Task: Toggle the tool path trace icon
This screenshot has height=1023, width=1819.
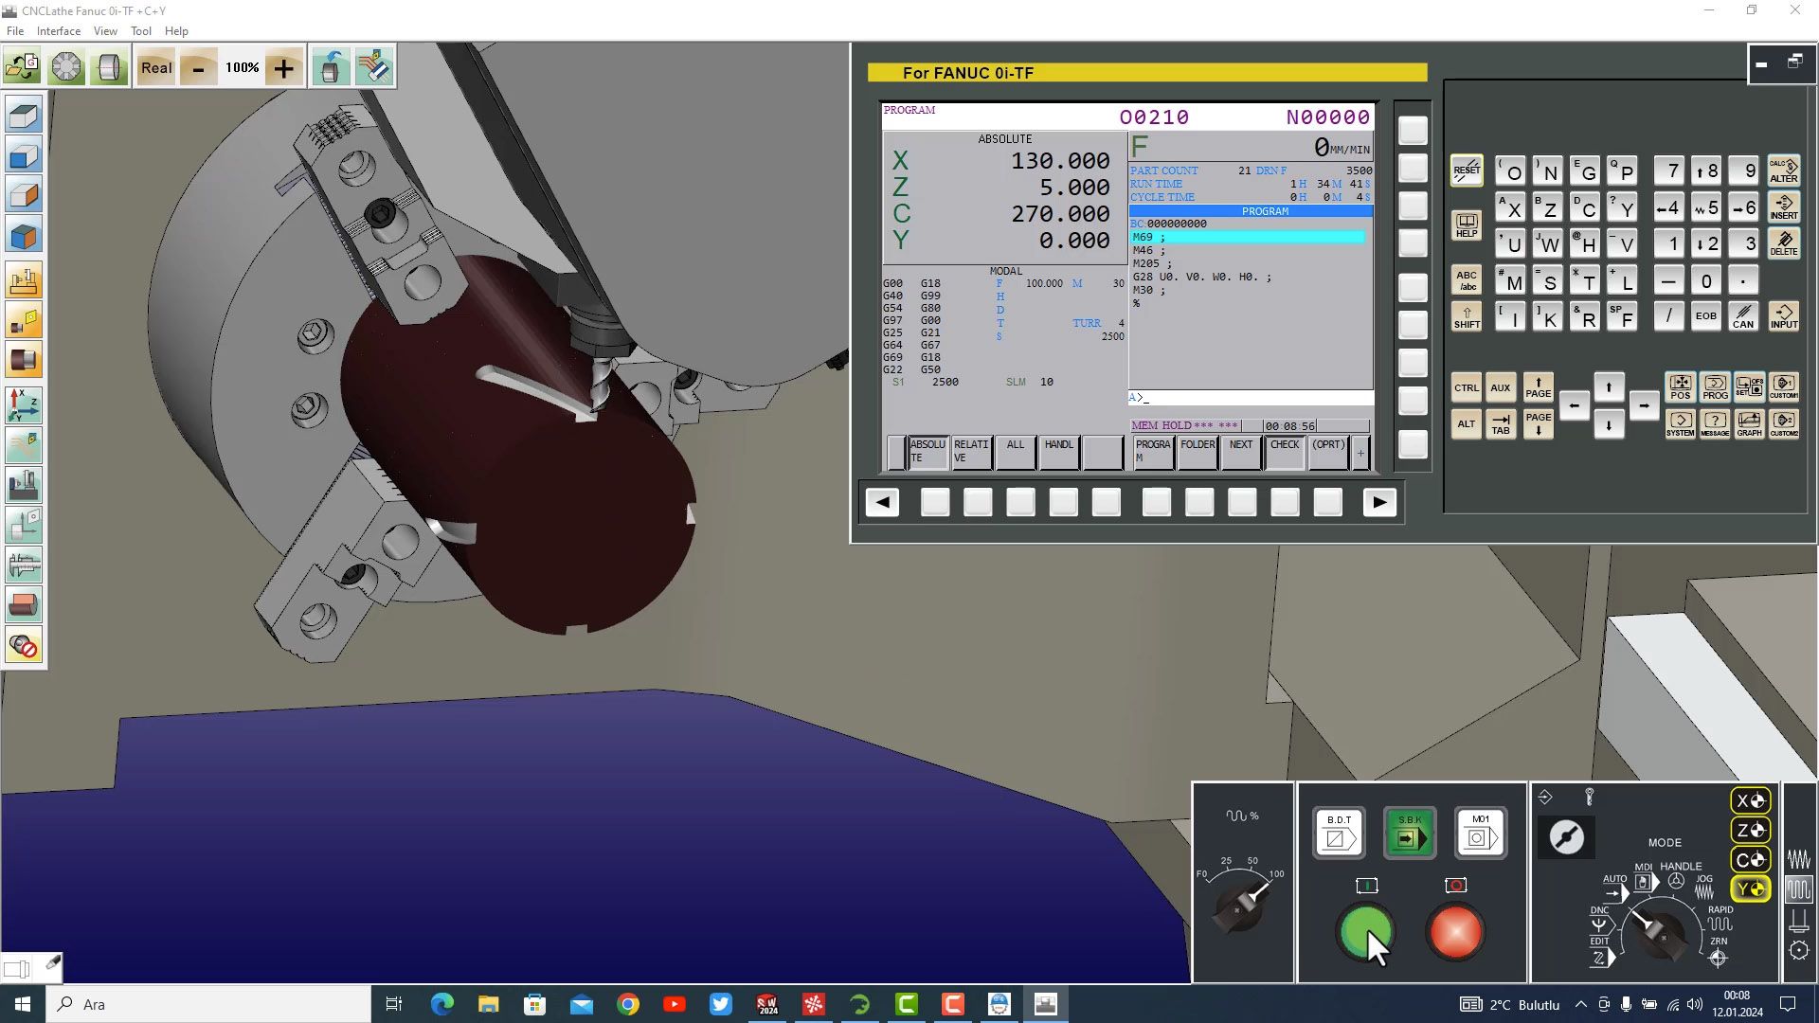Action: [x=24, y=445]
